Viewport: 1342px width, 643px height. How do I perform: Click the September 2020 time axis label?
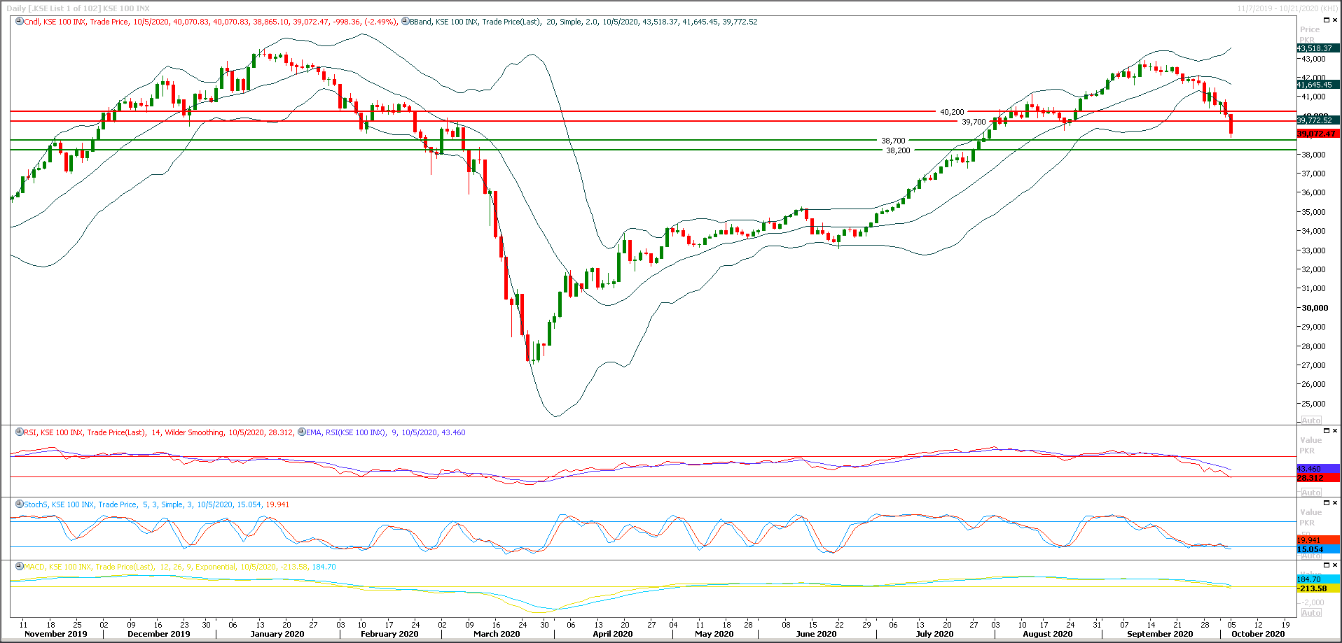pyautogui.click(x=1160, y=634)
